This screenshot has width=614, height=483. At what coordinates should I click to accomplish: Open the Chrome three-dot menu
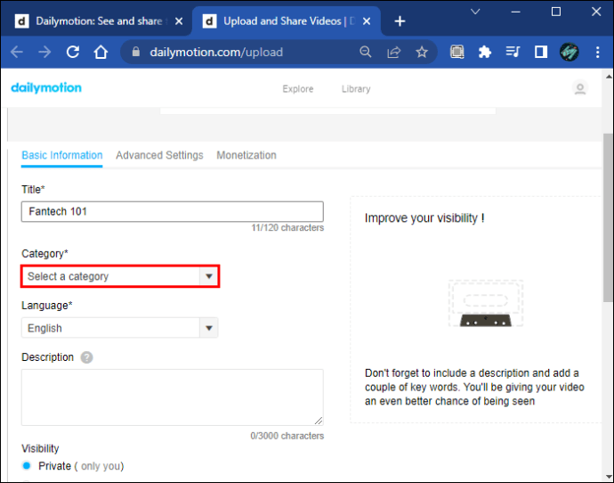click(598, 52)
